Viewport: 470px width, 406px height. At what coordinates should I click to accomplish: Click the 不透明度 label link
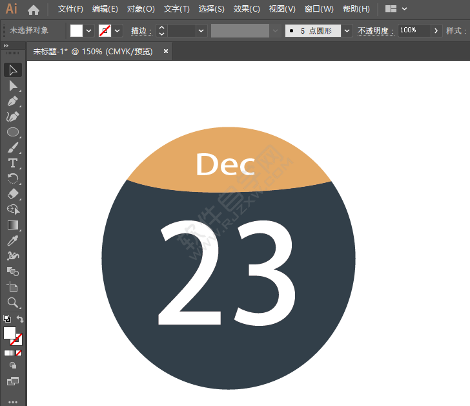tap(376, 30)
